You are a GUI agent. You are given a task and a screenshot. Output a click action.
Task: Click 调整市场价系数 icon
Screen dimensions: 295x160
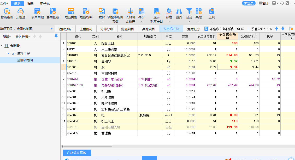(115, 11)
